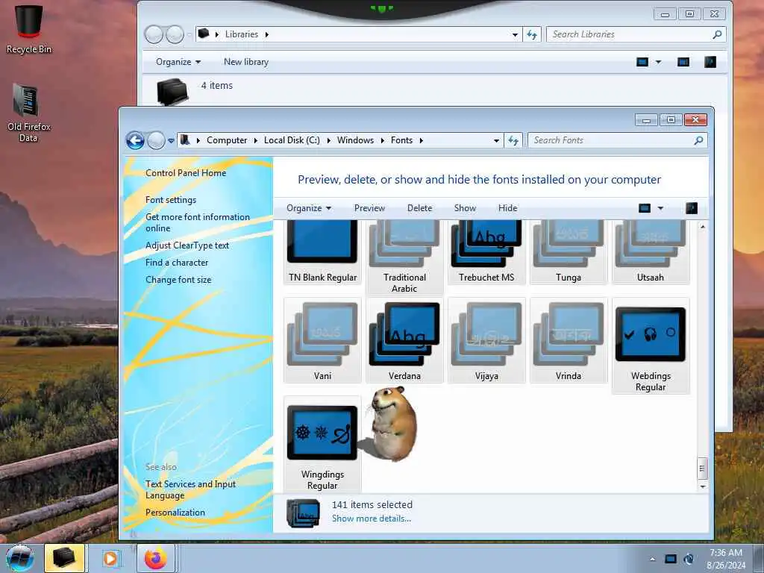Open Fonts window help icon

pyautogui.click(x=692, y=208)
